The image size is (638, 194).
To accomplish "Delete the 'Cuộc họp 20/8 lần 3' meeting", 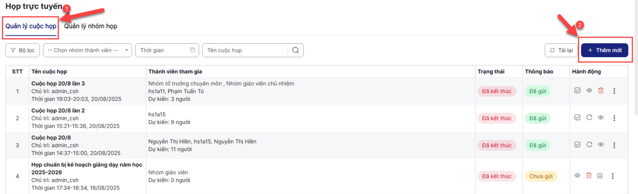I will click(601, 91).
